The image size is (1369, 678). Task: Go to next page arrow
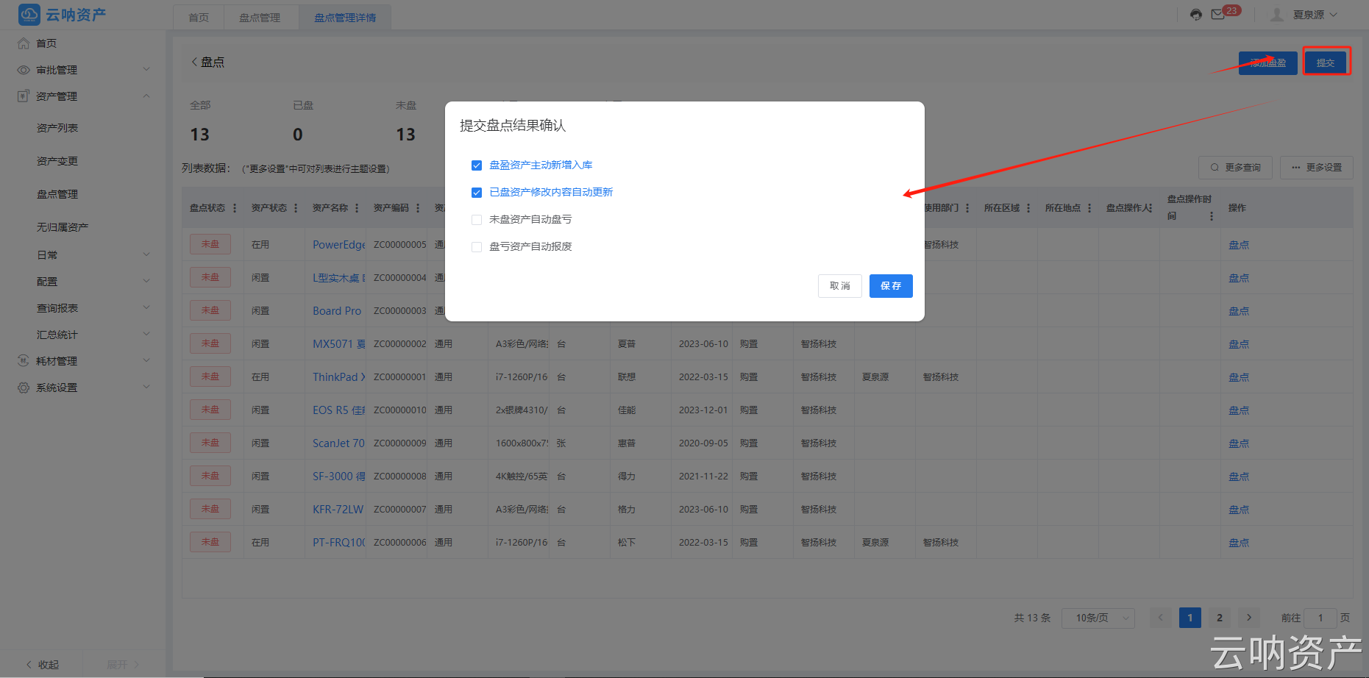coord(1249,618)
